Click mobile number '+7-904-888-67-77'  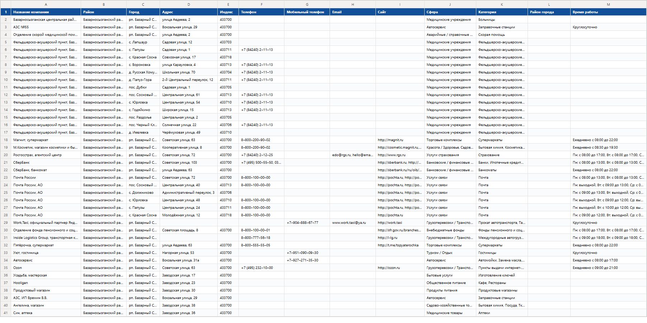(307, 223)
